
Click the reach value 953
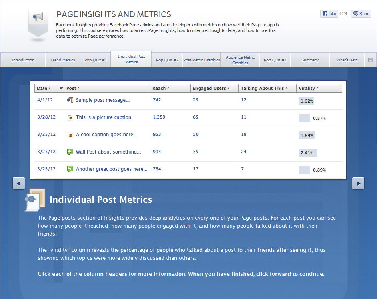pos(157,134)
